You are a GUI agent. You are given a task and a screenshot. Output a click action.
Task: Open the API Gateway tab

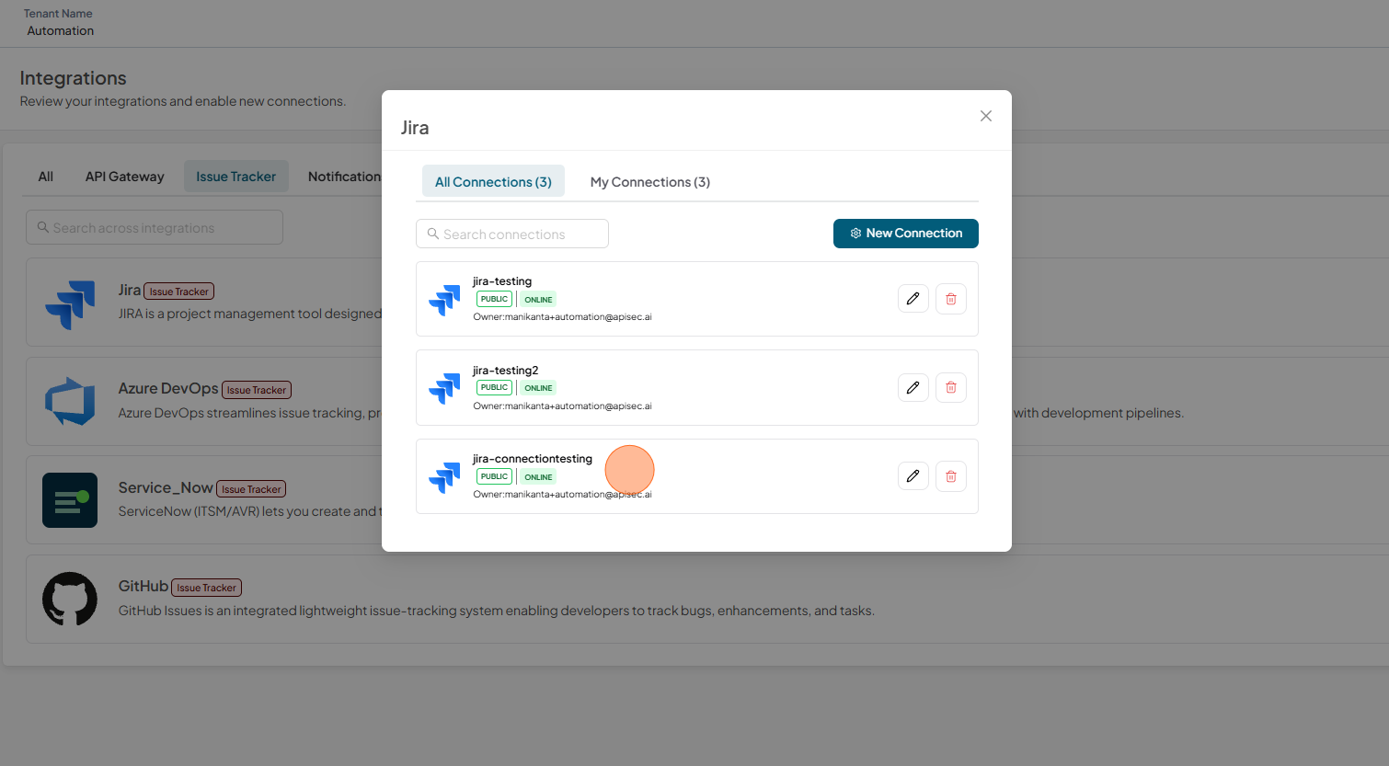[125, 177]
